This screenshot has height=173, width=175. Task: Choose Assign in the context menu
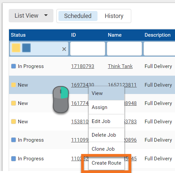(107, 107)
